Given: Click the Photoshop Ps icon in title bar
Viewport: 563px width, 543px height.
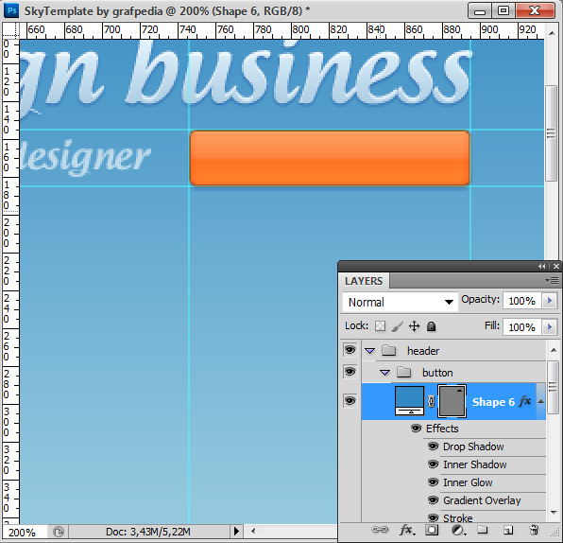Looking at the screenshot, I should [11, 10].
